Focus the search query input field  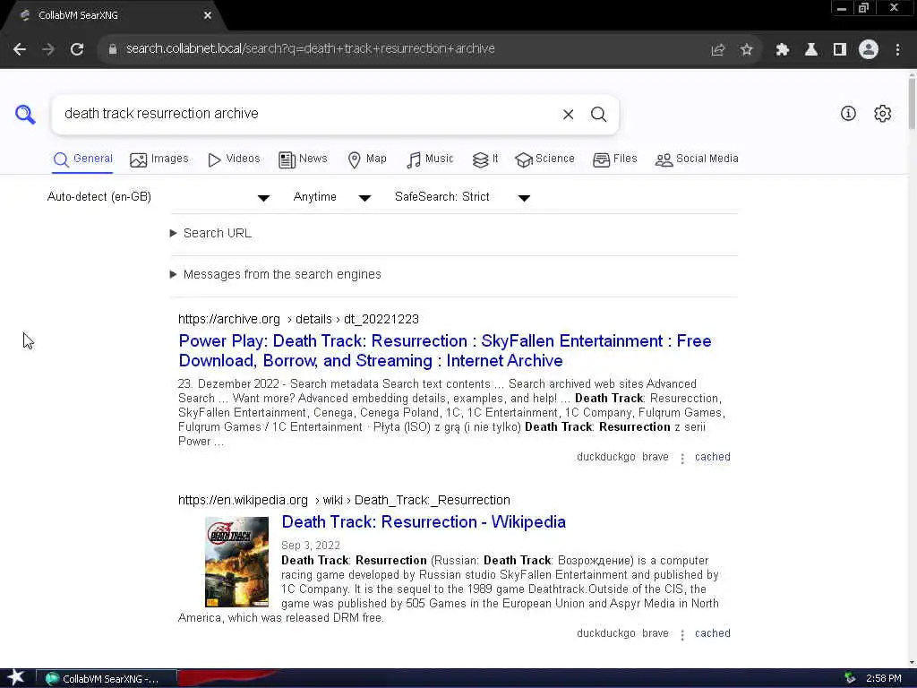point(307,114)
